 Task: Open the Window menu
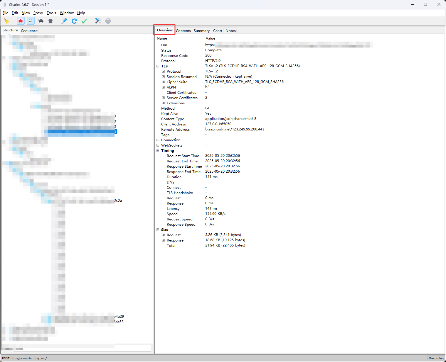(x=67, y=13)
